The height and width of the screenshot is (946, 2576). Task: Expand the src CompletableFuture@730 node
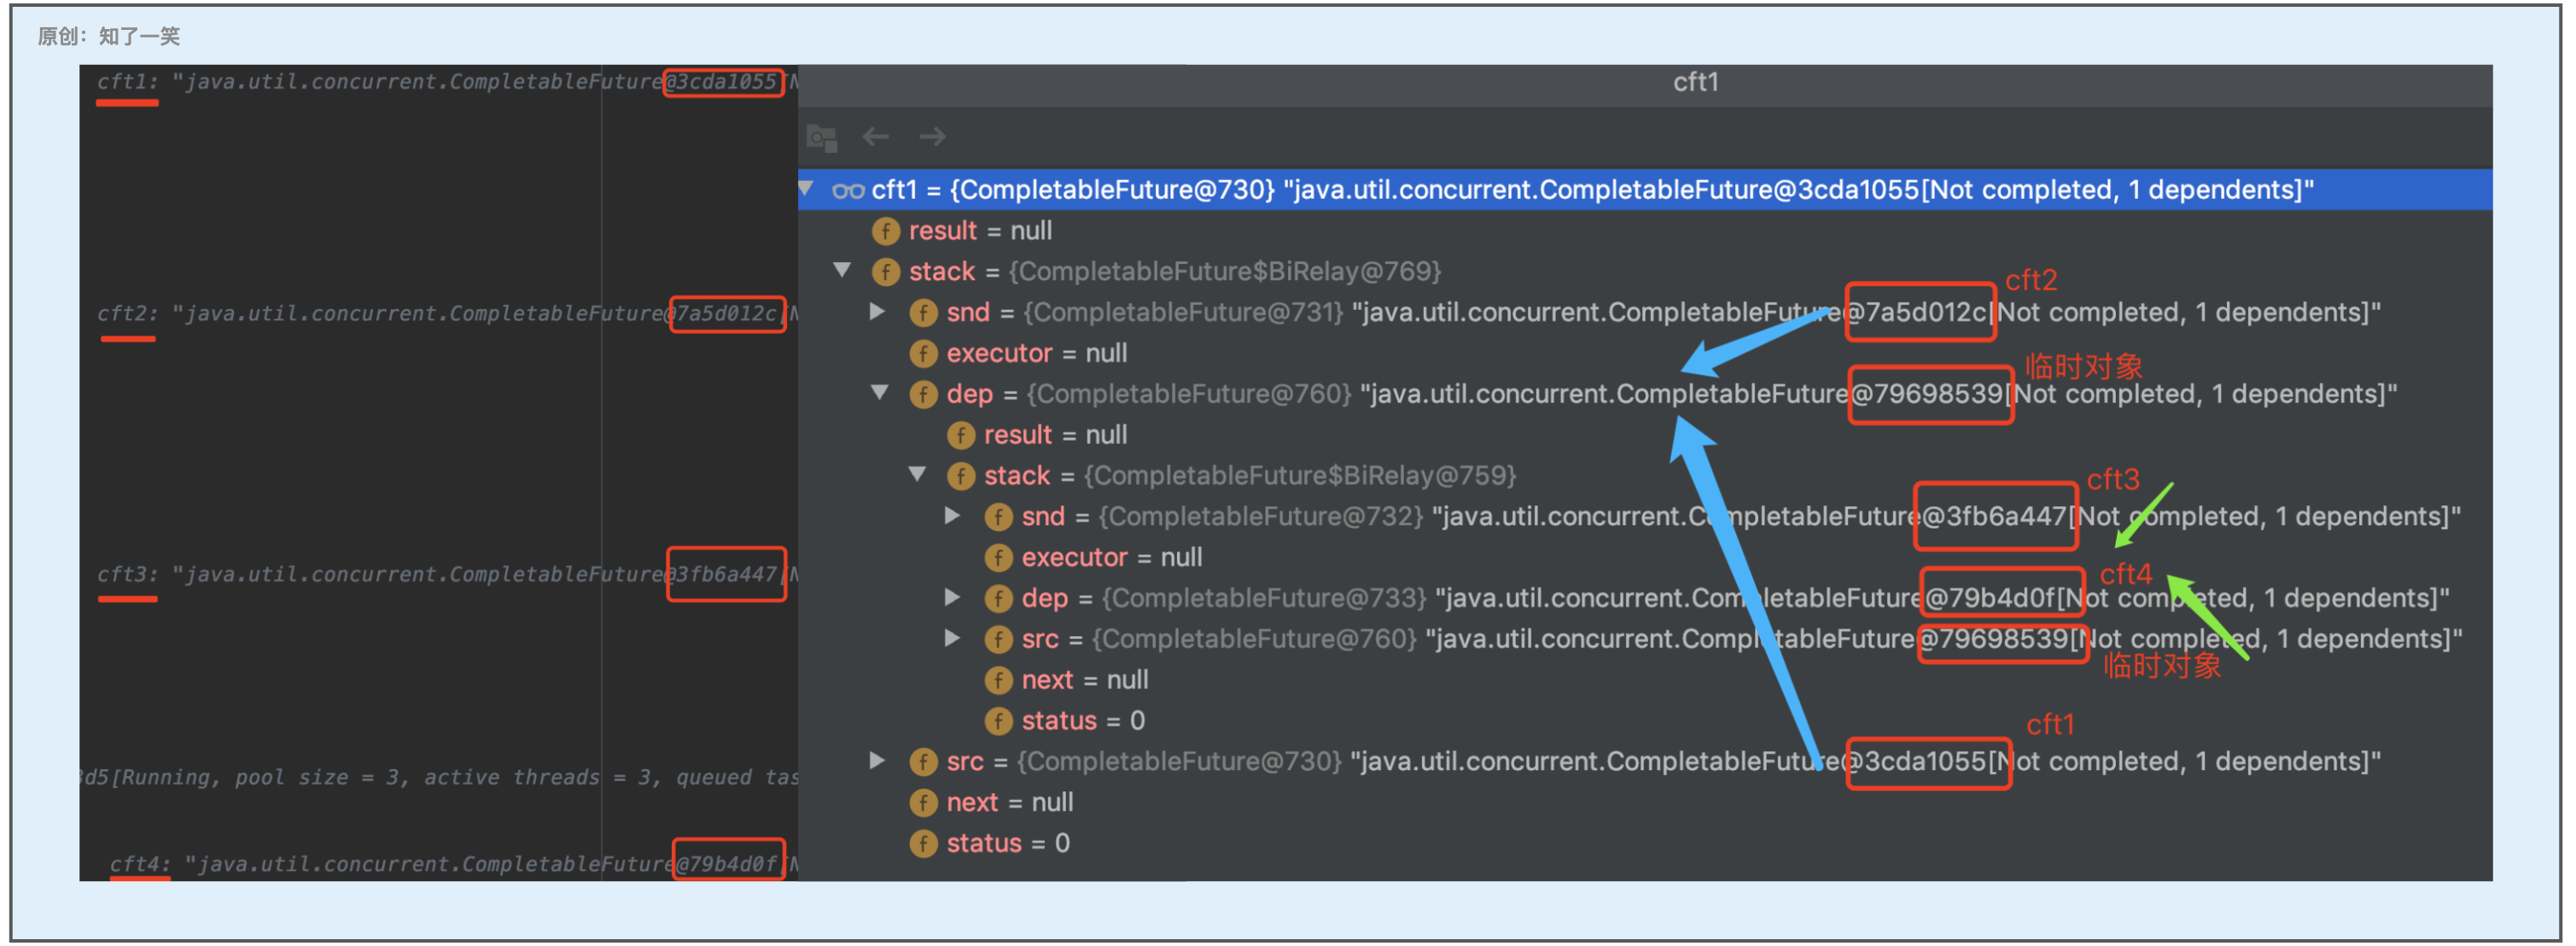click(878, 761)
